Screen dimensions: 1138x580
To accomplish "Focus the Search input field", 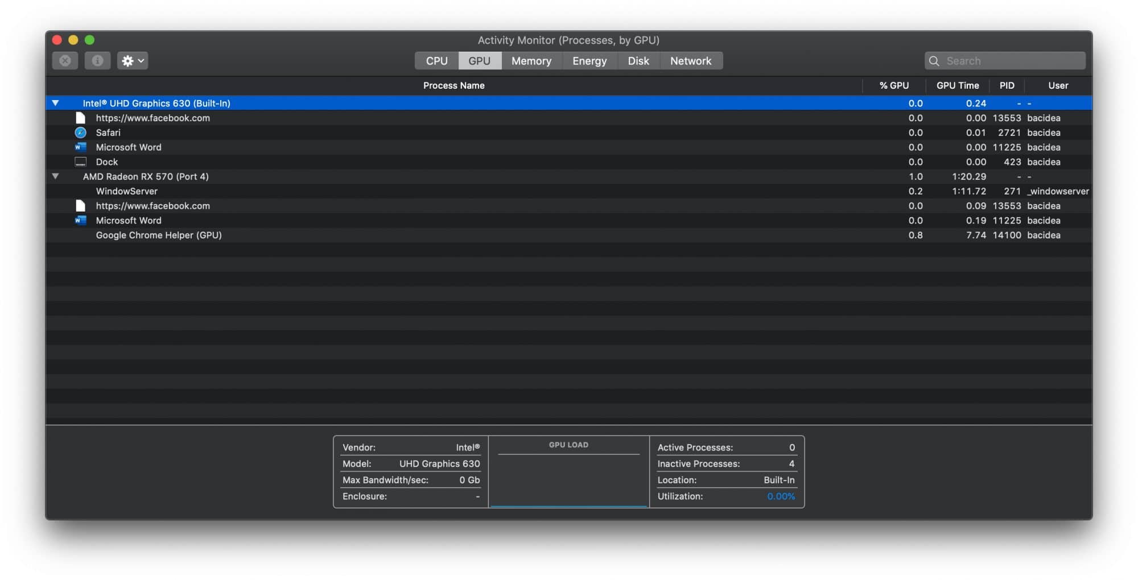I will (x=1005, y=61).
